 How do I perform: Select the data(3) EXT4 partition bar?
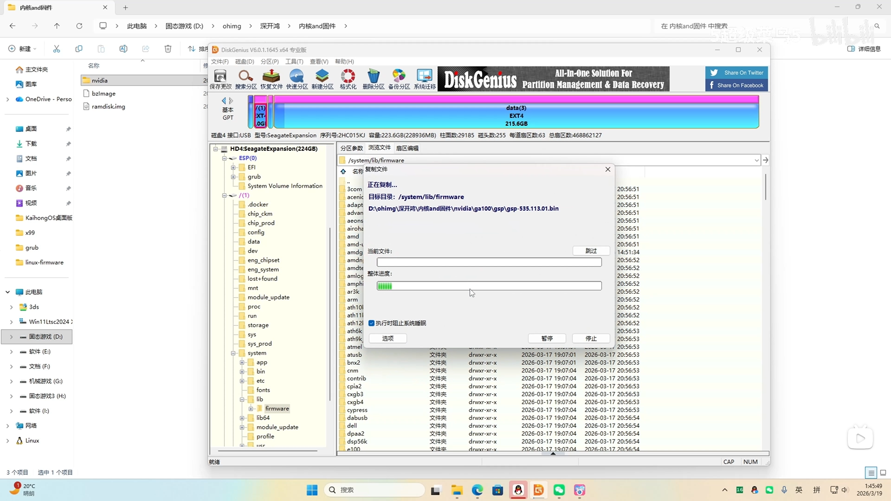(516, 116)
